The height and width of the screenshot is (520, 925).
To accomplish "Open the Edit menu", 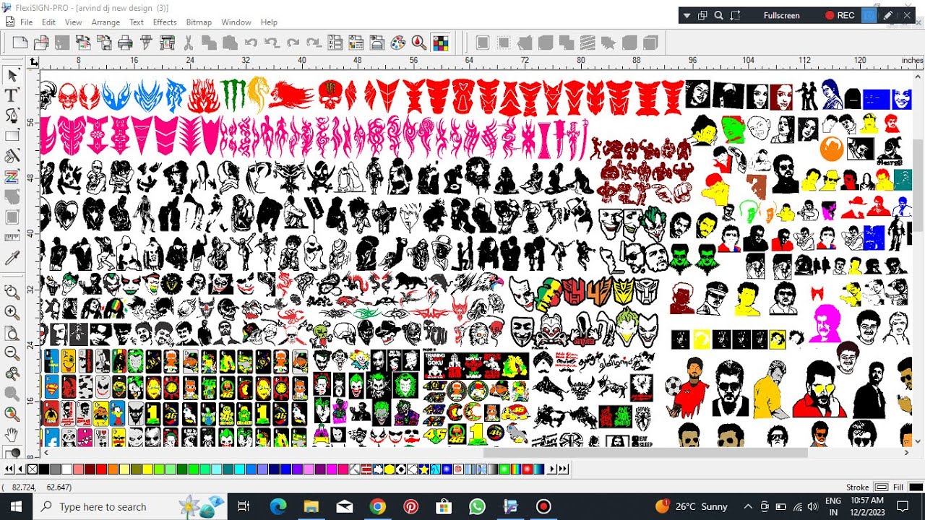I will click(x=49, y=22).
